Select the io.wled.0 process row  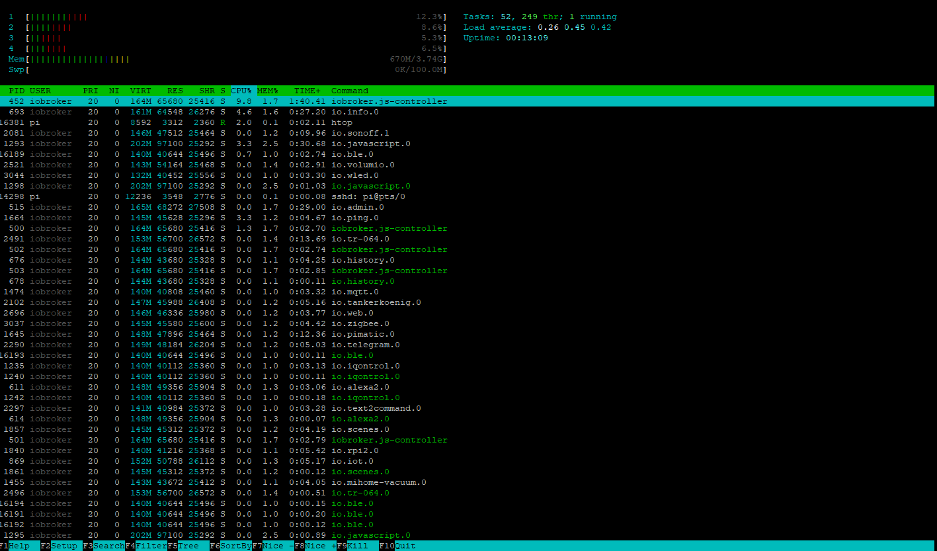(x=467, y=175)
